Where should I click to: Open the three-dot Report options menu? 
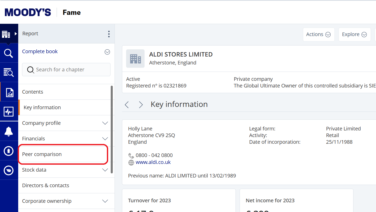click(x=109, y=34)
